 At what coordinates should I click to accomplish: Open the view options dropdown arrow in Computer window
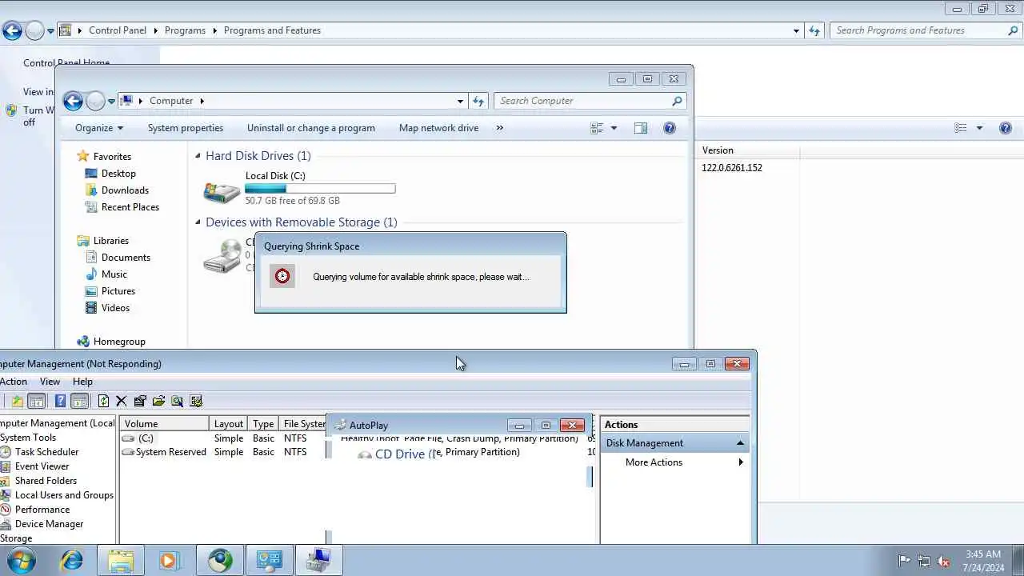(x=614, y=128)
